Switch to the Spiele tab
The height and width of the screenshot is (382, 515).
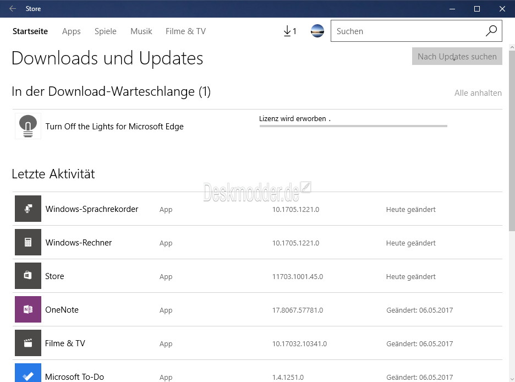tap(106, 31)
